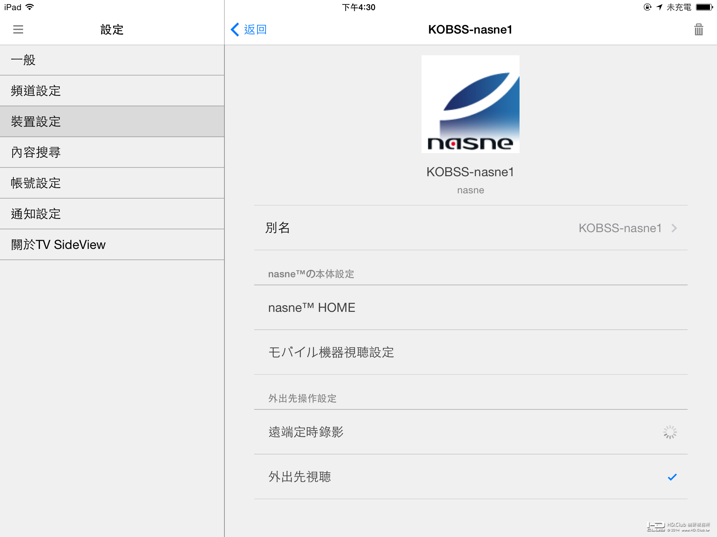
Task: Tap the battery indicator icon
Action: pos(704,7)
